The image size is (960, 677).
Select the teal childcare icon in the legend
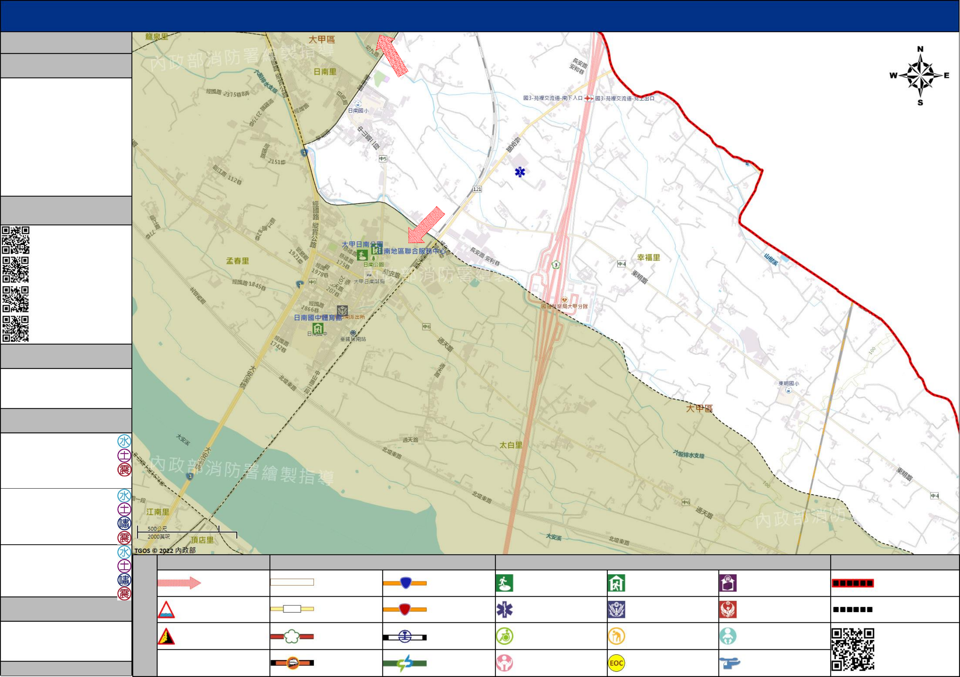click(x=728, y=636)
